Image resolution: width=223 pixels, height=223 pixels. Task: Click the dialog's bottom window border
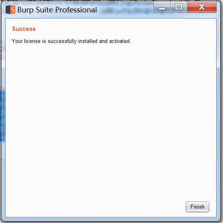pos(111,219)
